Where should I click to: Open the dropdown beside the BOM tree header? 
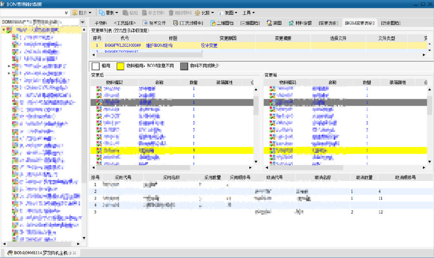pos(82,22)
